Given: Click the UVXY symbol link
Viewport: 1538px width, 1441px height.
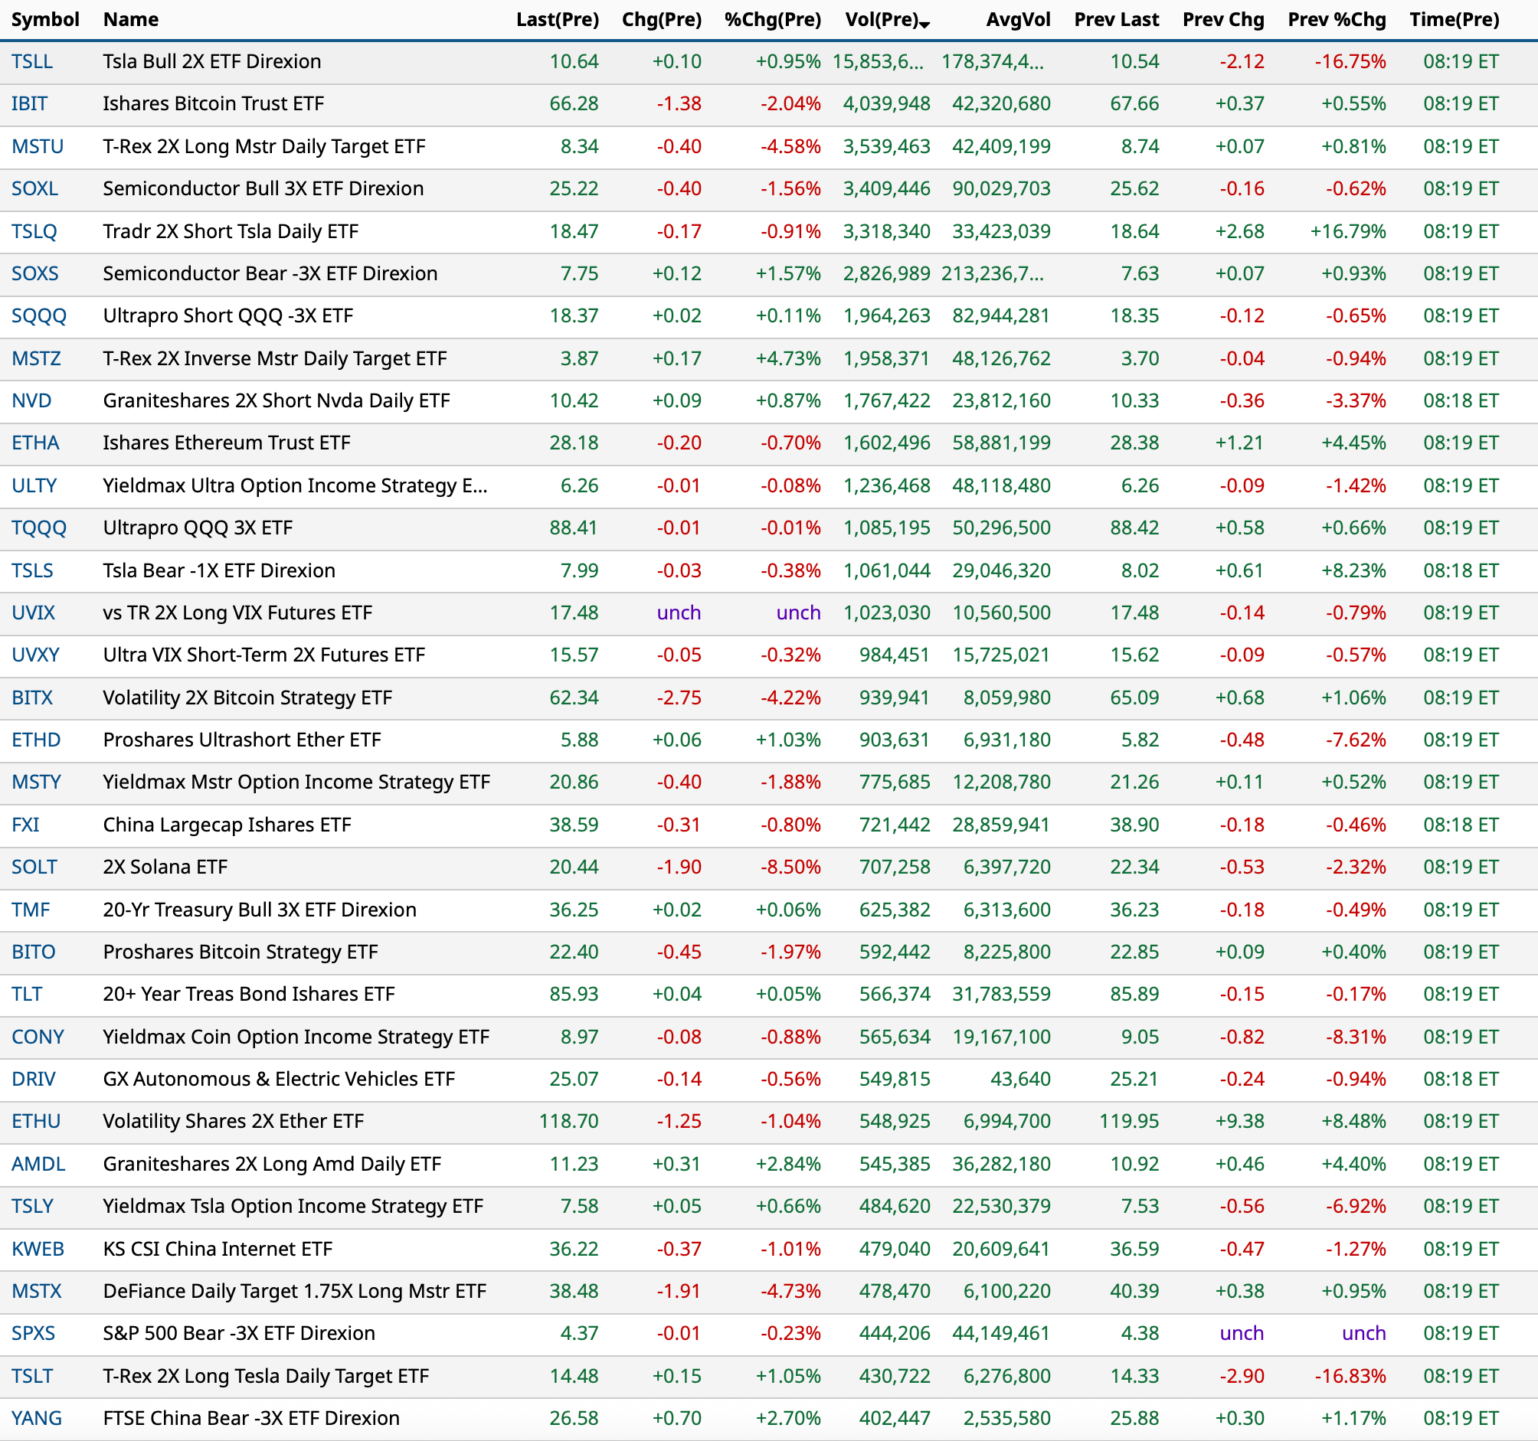Looking at the screenshot, I should pyautogui.click(x=34, y=655).
